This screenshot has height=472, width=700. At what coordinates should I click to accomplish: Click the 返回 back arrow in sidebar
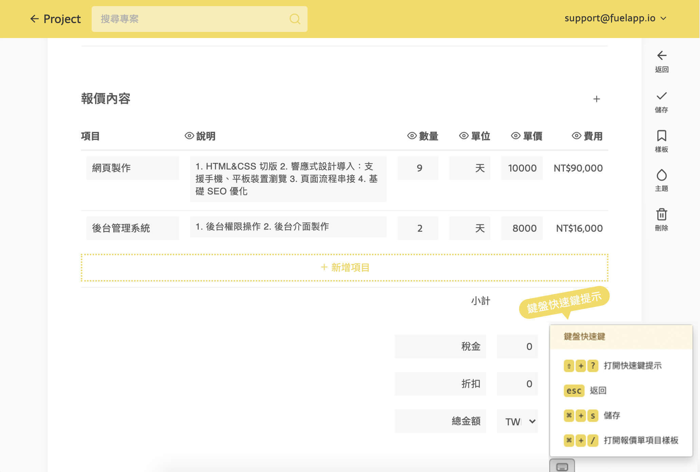click(661, 56)
